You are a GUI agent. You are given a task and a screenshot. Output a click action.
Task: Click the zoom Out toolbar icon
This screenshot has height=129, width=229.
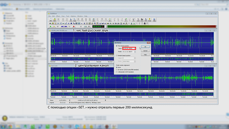pyautogui.click(x=129, y=20)
